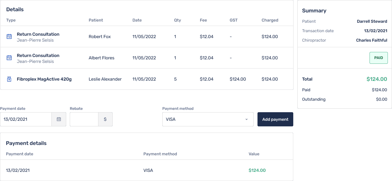Screen dimensions: 392x181
Task: Click the PAID status badge
Action: [x=378, y=58]
